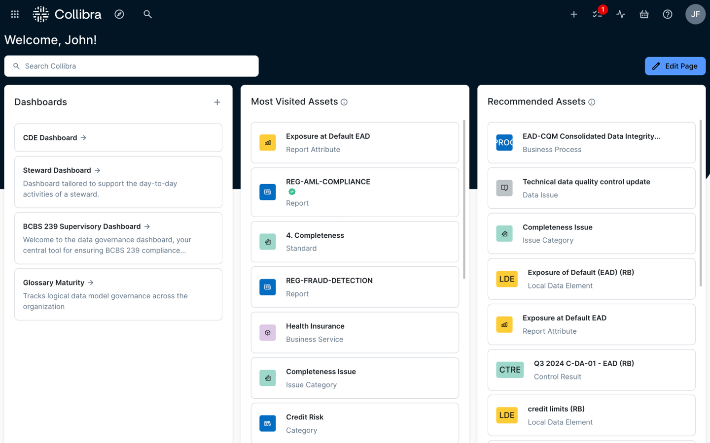Open the app waffle menu
The width and height of the screenshot is (710, 443).
point(14,14)
